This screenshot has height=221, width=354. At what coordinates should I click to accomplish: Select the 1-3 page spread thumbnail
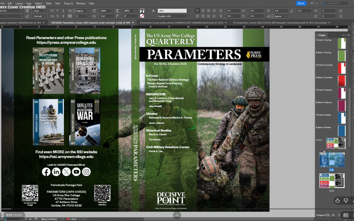click(x=332, y=160)
